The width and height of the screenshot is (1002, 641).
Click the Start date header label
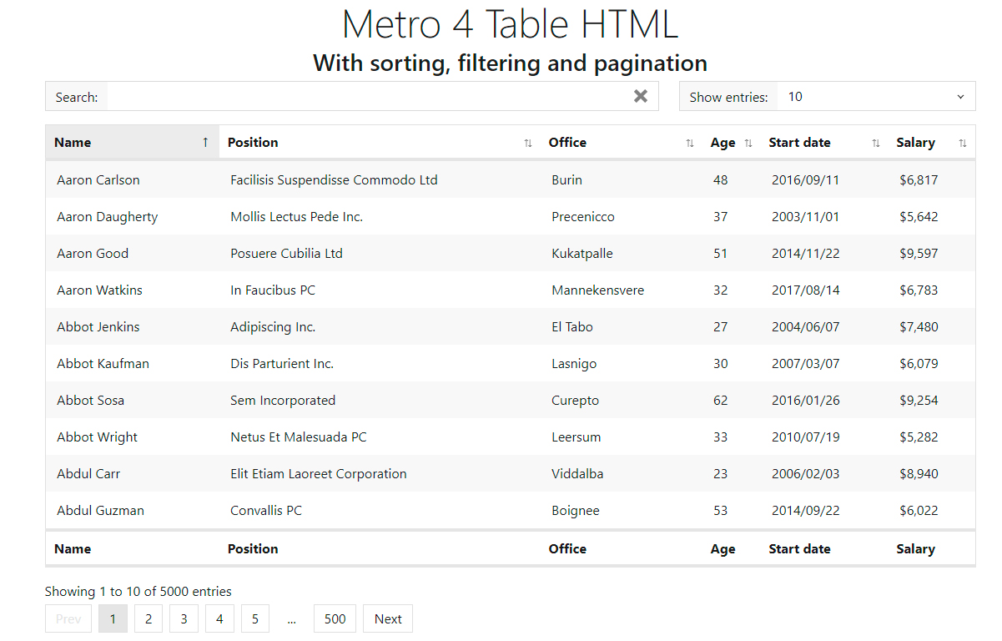pyautogui.click(x=799, y=143)
